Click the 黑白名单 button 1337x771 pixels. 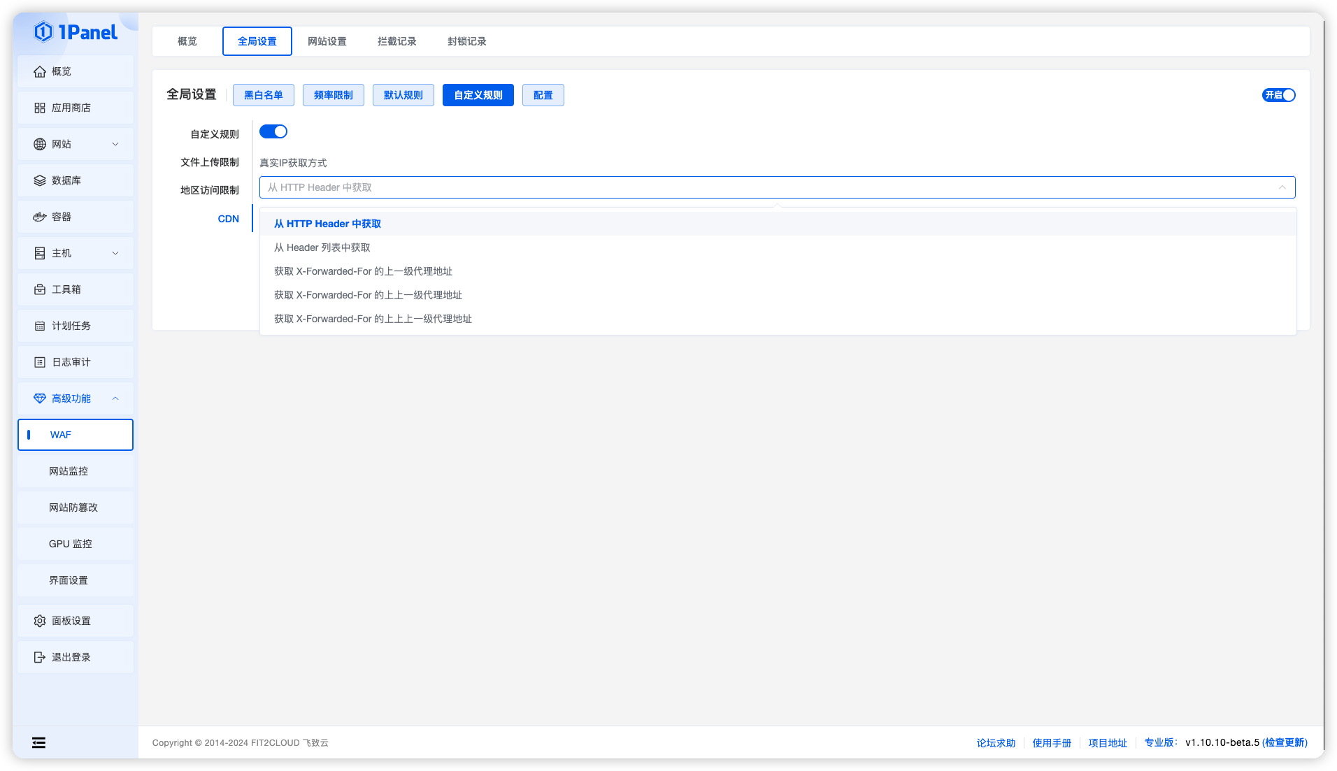263,95
